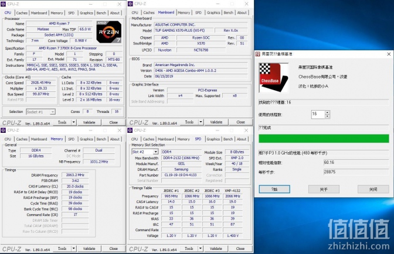Click Validate in the Mainboard window
This screenshot has height=254, width=394.
(216, 122)
